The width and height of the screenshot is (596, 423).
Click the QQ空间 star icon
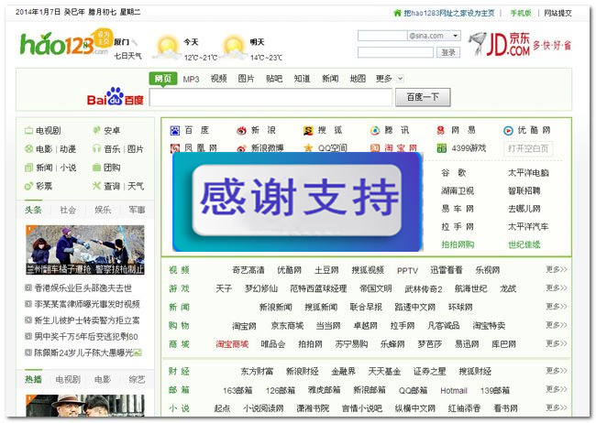[x=308, y=148]
